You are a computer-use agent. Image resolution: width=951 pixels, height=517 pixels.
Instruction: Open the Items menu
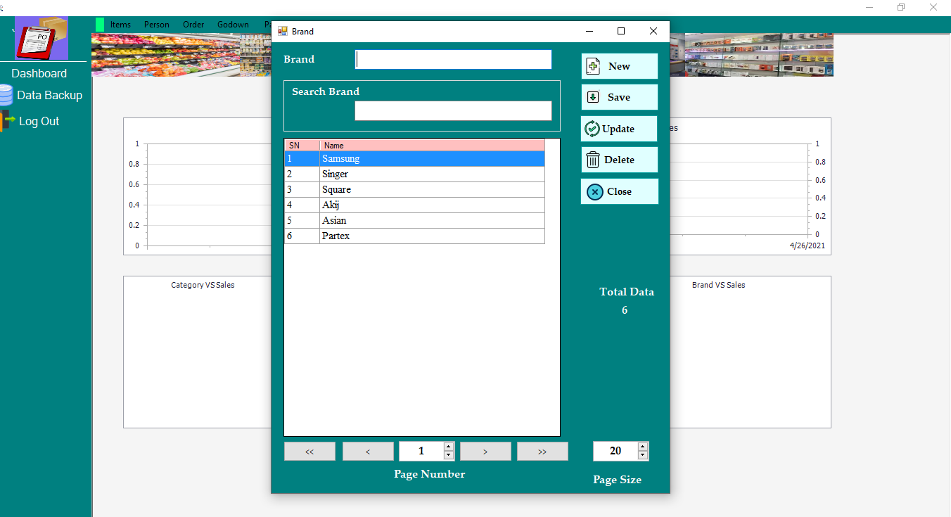[x=120, y=25]
